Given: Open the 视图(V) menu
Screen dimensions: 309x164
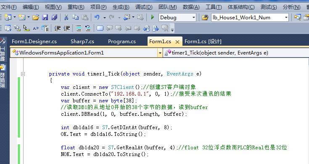Looking at the screenshot, I should 53,7.
